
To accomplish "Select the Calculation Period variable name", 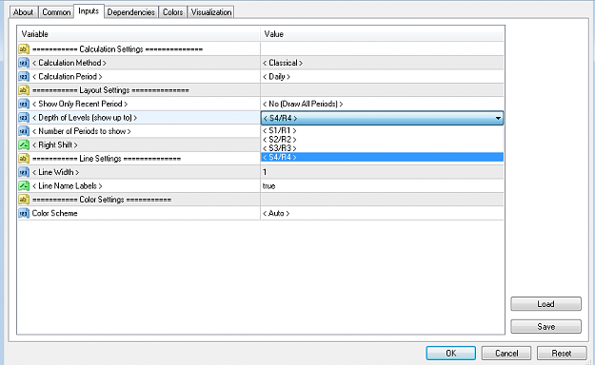I will (68, 77).
